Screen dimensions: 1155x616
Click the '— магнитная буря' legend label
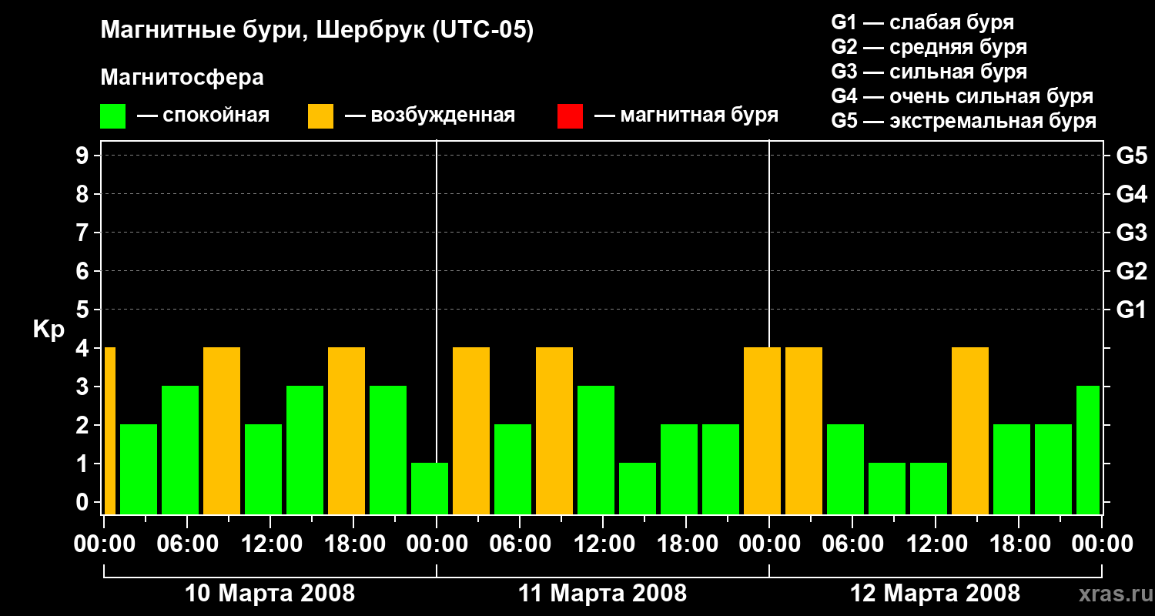point(686,115)
